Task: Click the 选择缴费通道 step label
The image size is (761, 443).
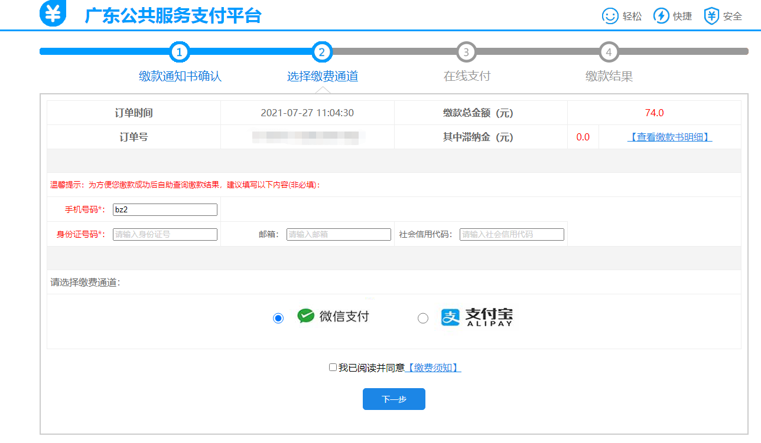Action: click(323, 76)
